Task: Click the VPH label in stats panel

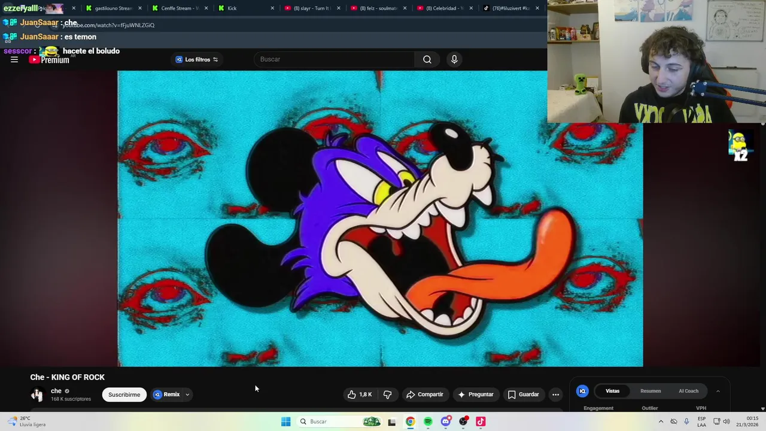Action: [x=701, y=408]
